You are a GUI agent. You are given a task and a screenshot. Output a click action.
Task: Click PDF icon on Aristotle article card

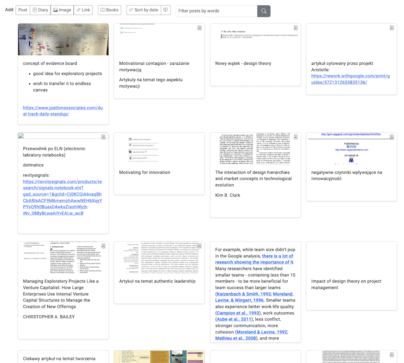point(391,28)
